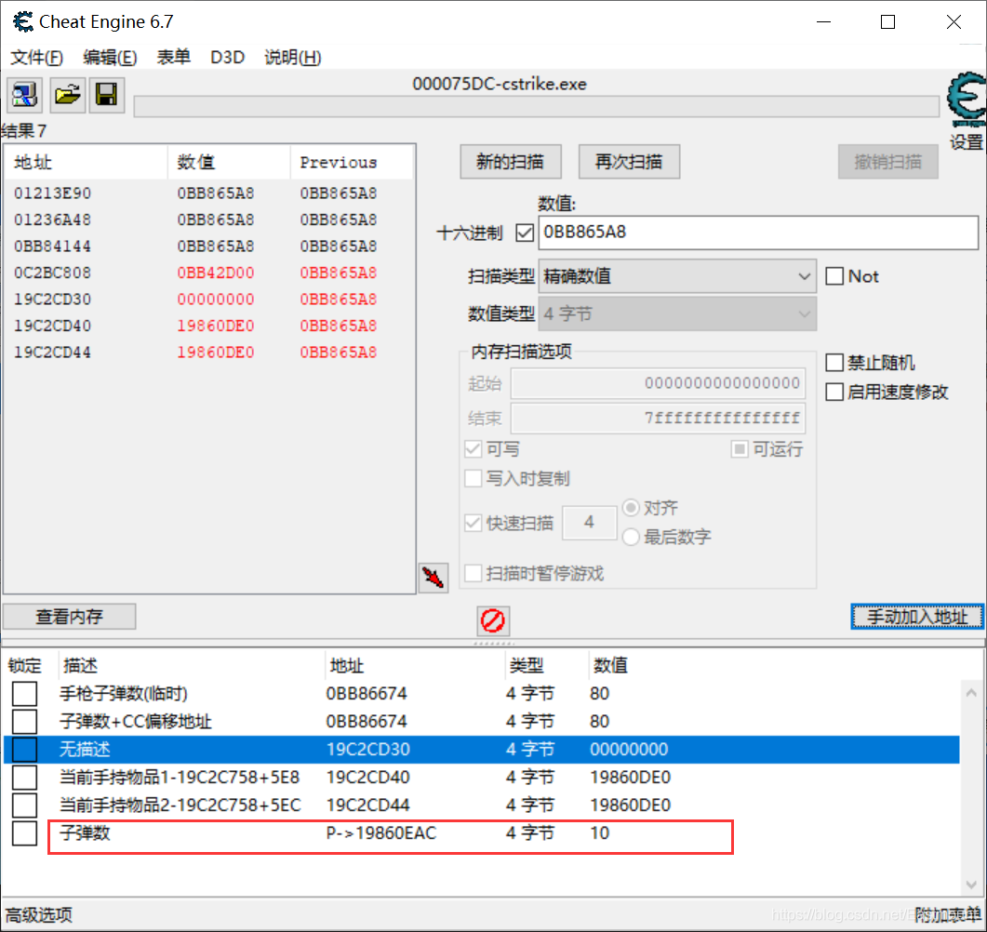Enable the Not checkbox
Screen dimensions: 987x932
point(834,276)
